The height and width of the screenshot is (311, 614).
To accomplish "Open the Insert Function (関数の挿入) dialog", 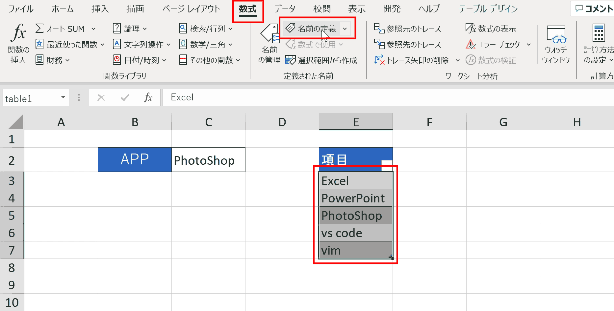I will [x=18, y=43].
